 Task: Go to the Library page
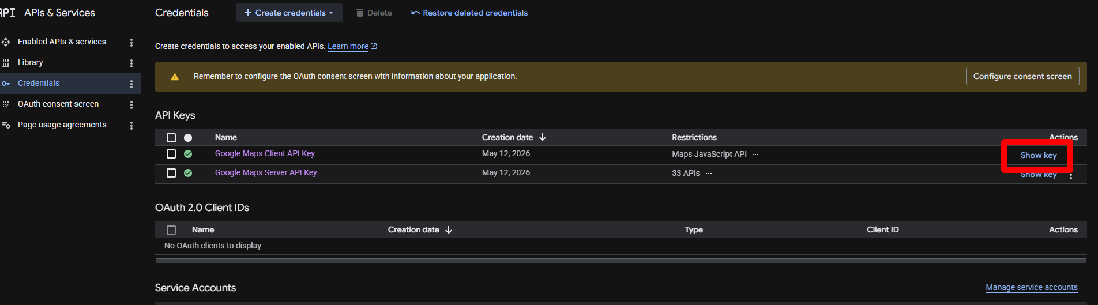tap(31, 62)
